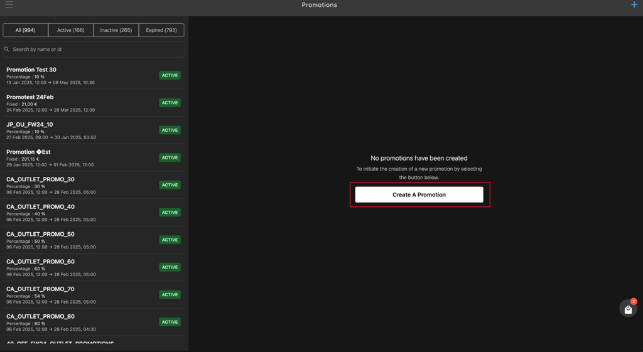Click date '27 Feb 2025, 09:00 → 30 Jun 2025, 03:50'
This screenshot has width=643, height=352.
51,137
